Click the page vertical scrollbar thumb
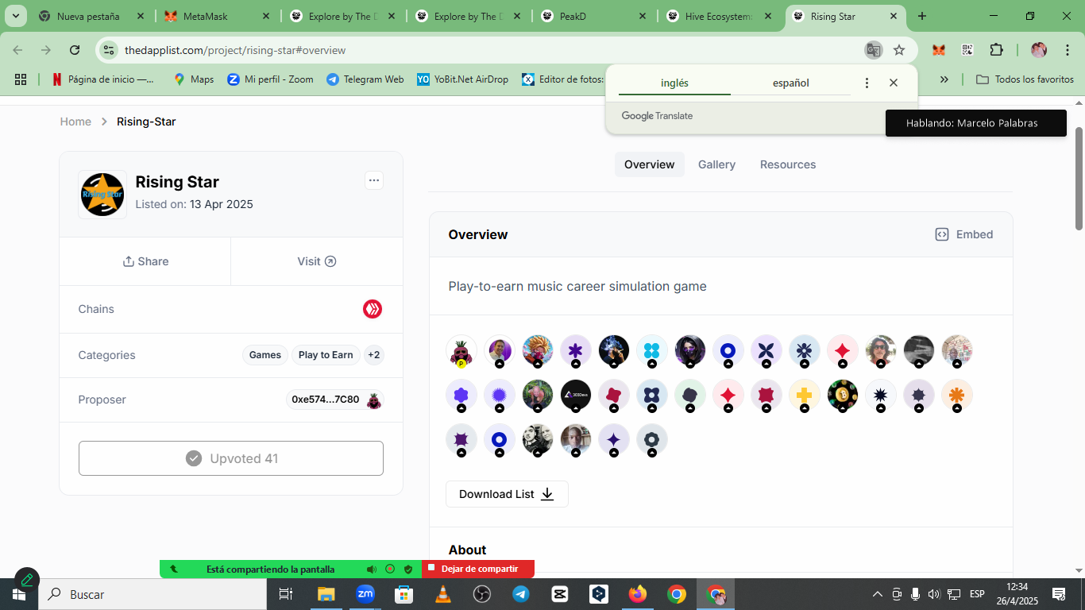This screenshot has width=1085, height=610. pos(1079,178)
